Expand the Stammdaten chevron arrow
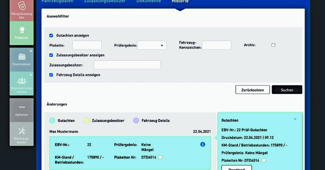325x170 pixels. (x=31, y=51)
